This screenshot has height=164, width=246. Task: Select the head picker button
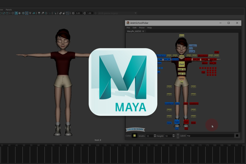click(182, 36)
